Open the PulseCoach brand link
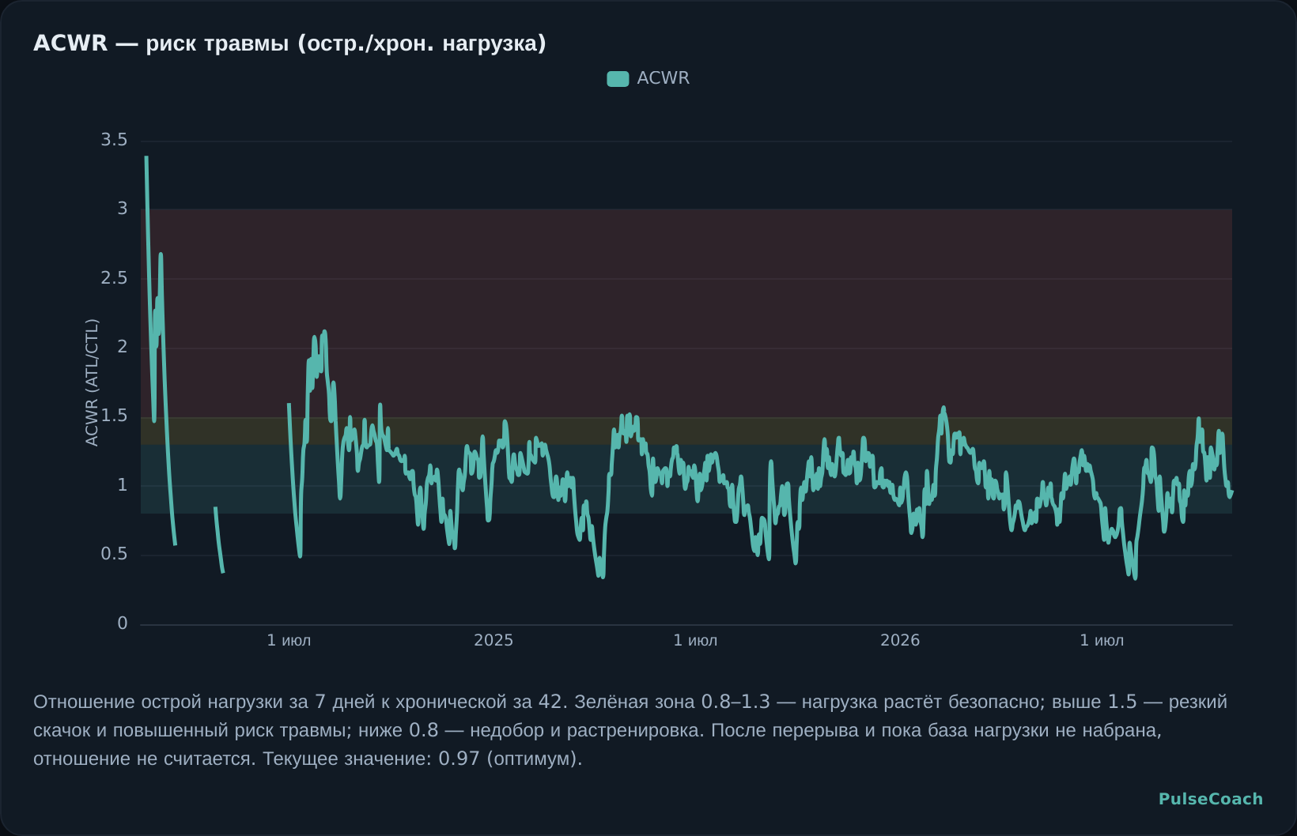Image resolution: width=1297 pixels, height=836 pixels. tap(1211, 799)
